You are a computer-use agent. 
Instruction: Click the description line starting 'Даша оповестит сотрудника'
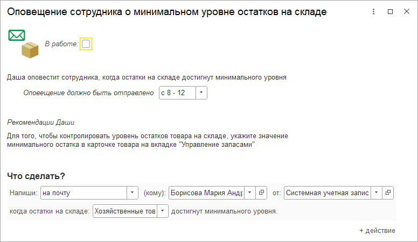click(147, 77)
